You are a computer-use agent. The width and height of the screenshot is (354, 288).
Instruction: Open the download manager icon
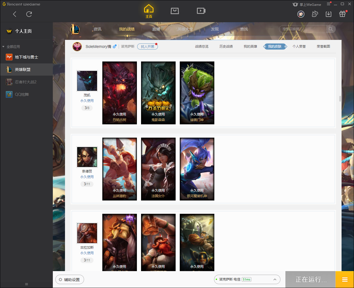coord(329,14)
